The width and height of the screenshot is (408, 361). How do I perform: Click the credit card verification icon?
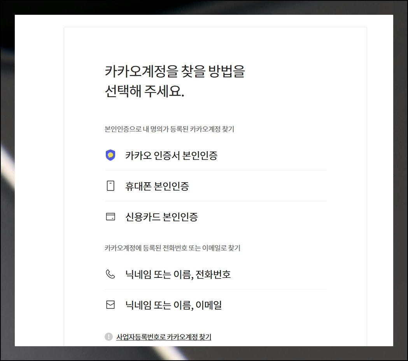point(110,216)
